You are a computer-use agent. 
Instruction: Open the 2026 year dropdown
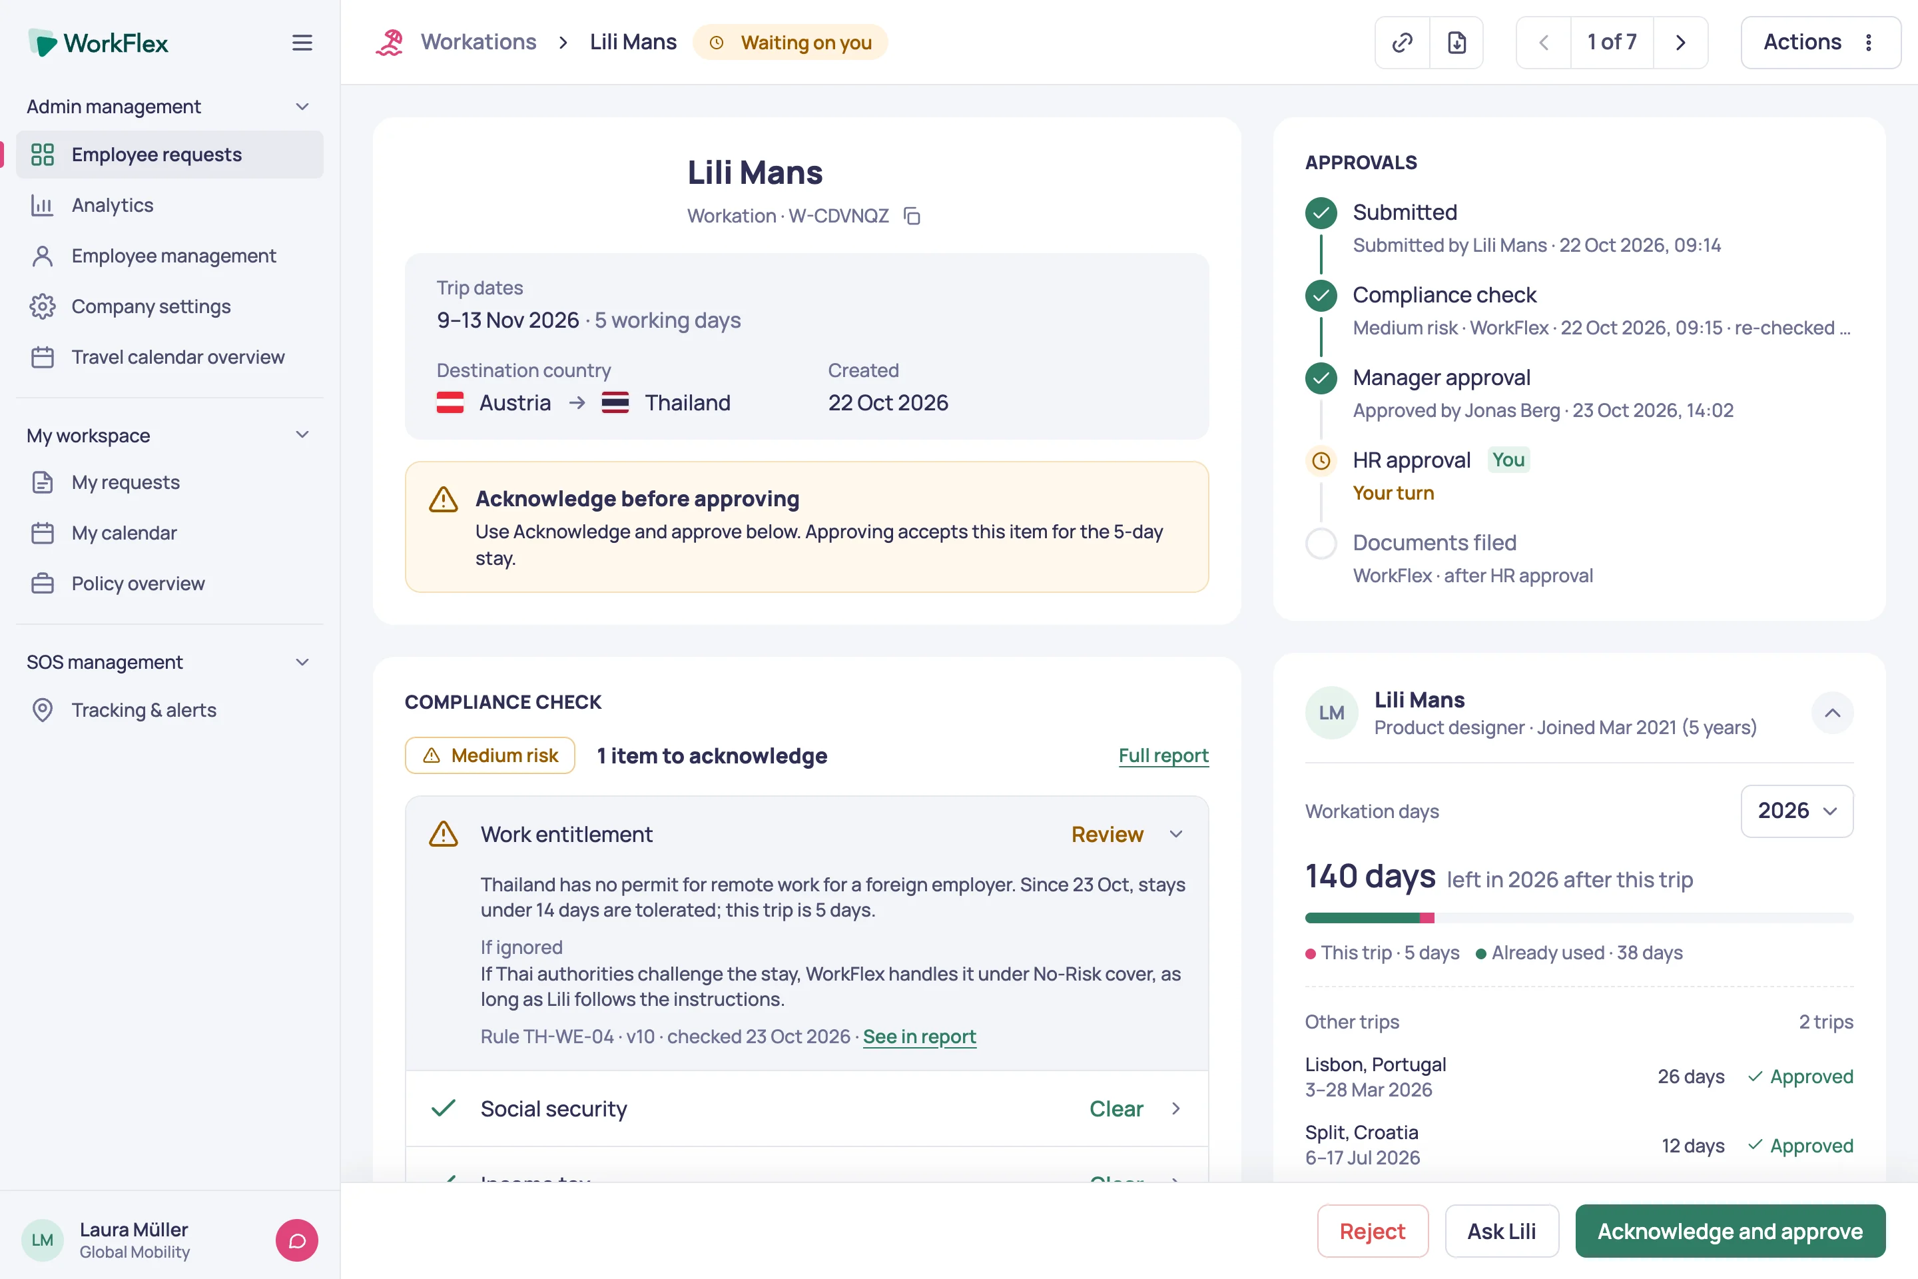[1797, 811]
